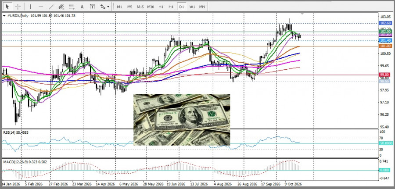This screenshot has height=189, width=395.
Task: Click the 4 Aug 2026 date label
Action: click(x=223, y=184)
